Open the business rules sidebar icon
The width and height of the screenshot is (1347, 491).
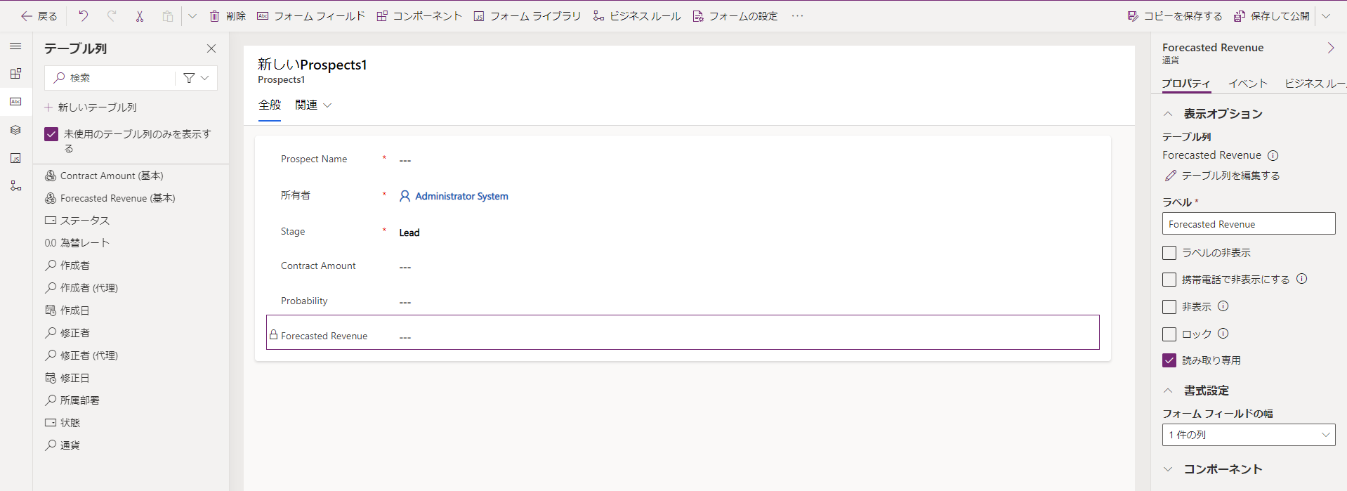tap(15, 186)
